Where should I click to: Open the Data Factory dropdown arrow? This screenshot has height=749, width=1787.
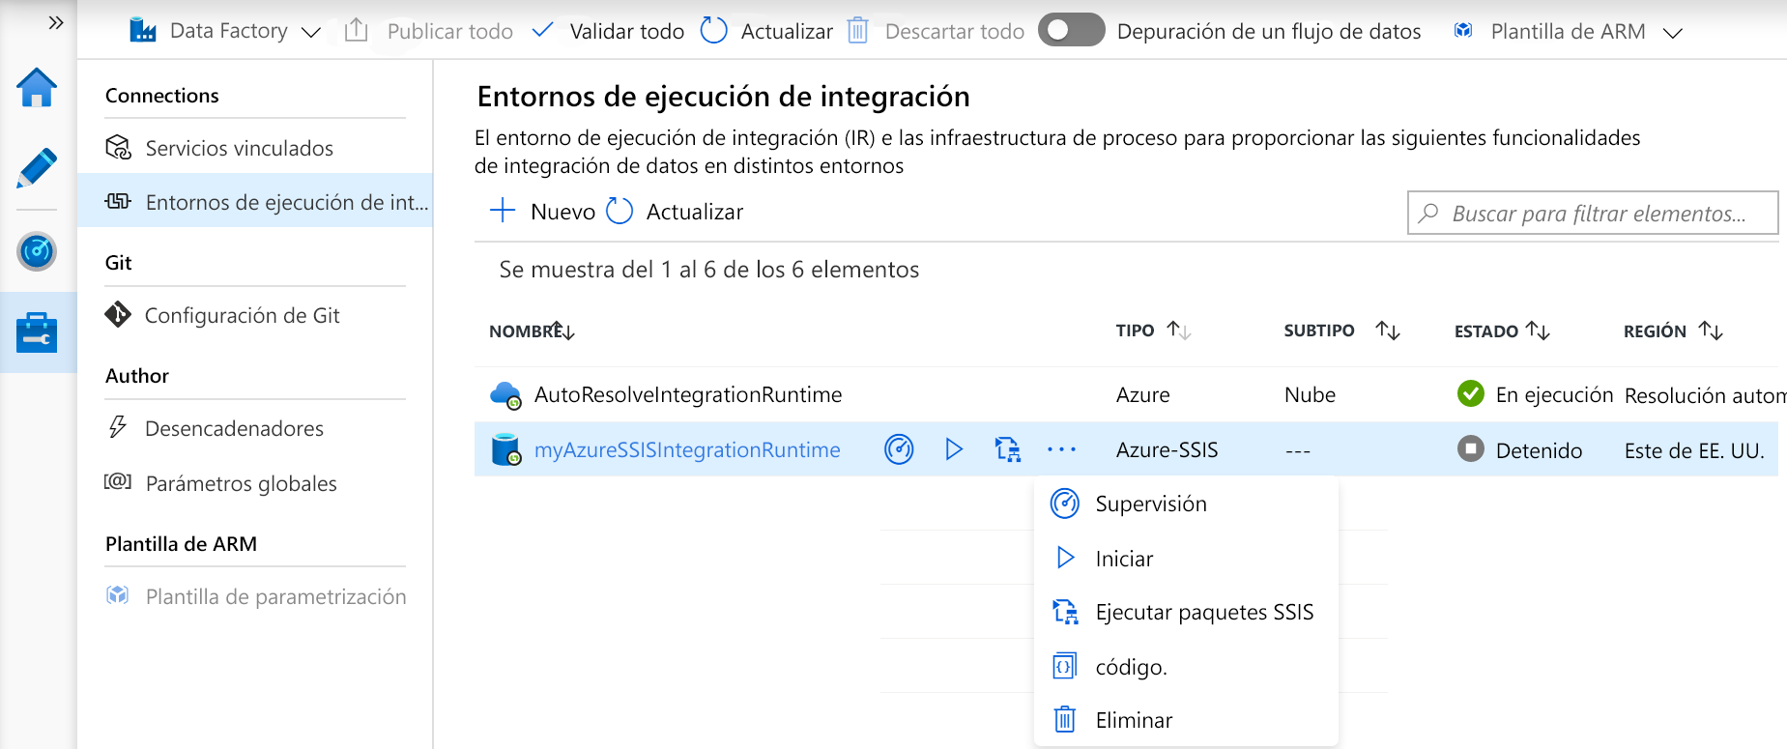click(310, 32)
